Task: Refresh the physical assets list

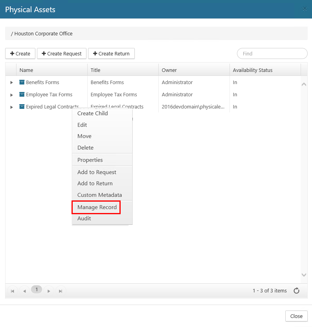Action: click(x=297, y=291)
